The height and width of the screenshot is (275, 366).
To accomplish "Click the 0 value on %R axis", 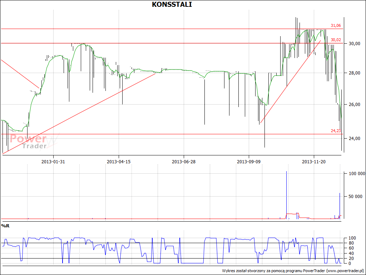I will 350,264.
